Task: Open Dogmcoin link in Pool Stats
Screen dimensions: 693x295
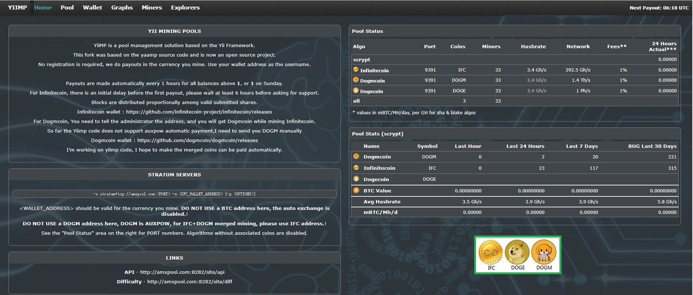Action: pos(377,156)
